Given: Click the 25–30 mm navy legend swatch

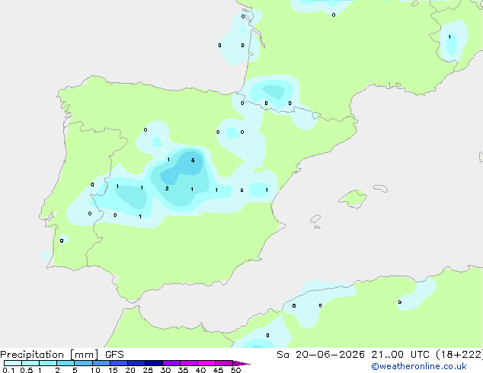Looking at the screenshot, I should (x=153, y=363).
